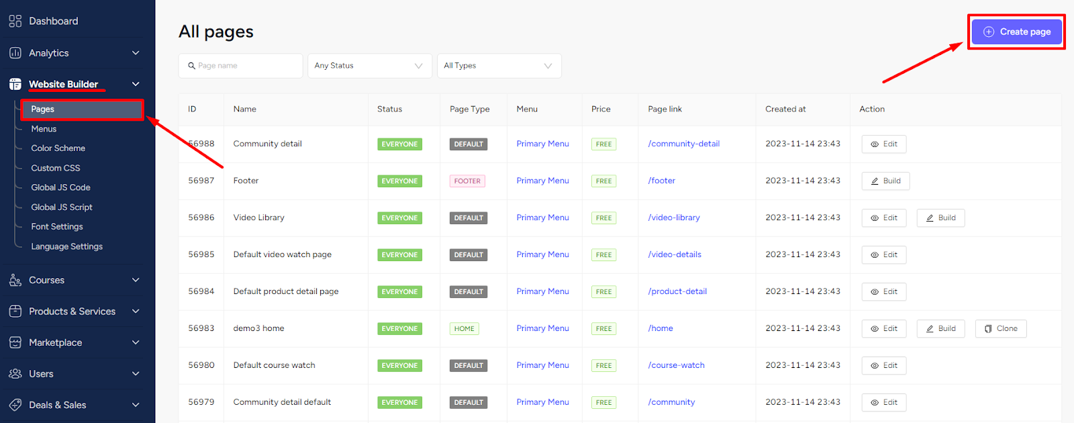Expand the Users chevron
Image resolution: width=1074 pixels, height=423 pixels.
click(136, 373)
